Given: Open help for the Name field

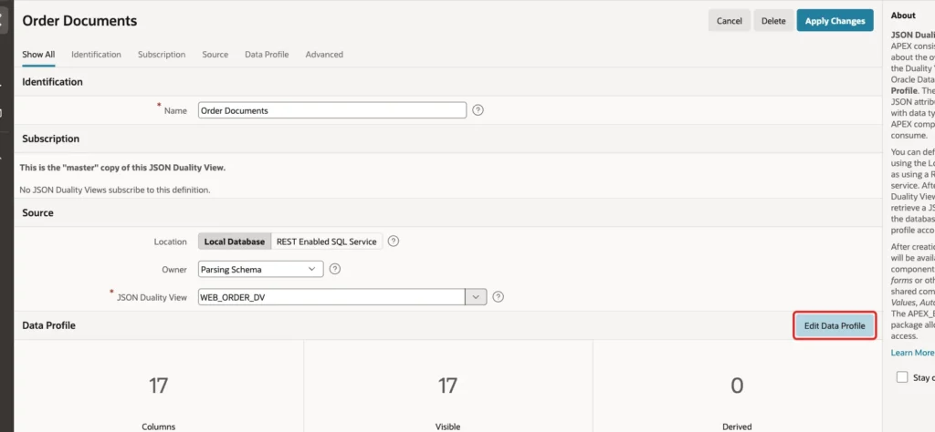Looking at the screenshot, I should click(478, 110).
